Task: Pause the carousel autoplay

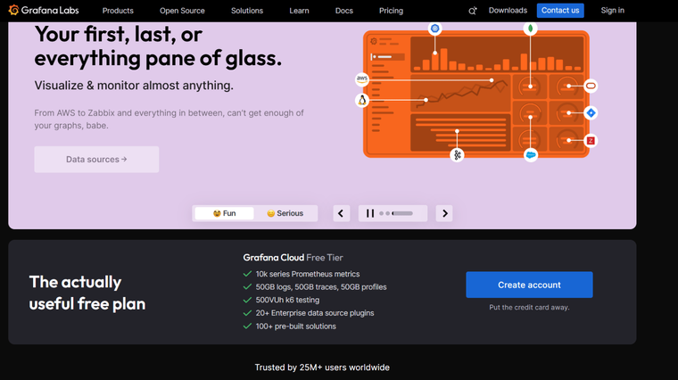Action: tap(370, 213)
